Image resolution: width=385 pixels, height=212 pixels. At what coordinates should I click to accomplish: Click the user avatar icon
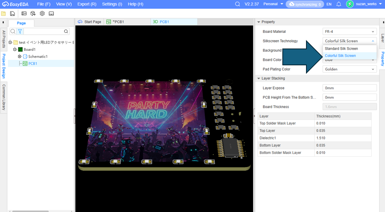[x=350, y=4]
